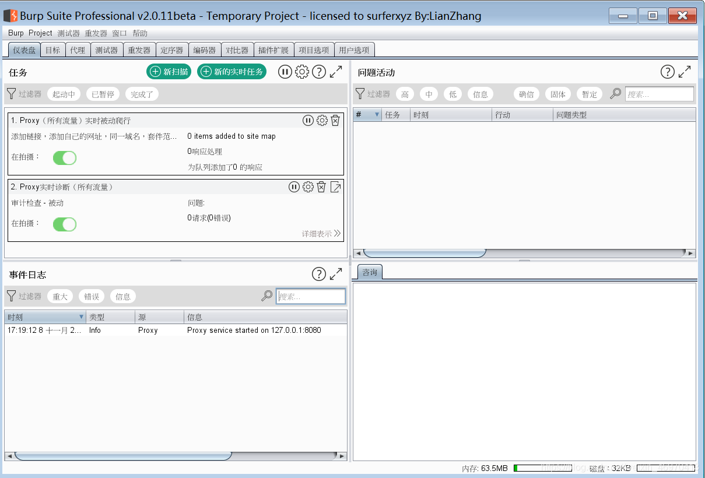The width and height of the screenshot is (705, 478).
Task: Switch to the 目标 tab
Action: tap(52, 50)
